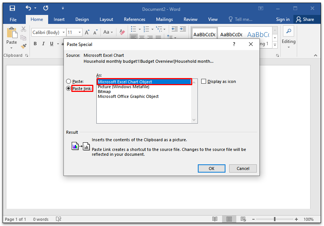The height and width of the screenshot is (226, 324).
Task: Click the proofing book icon in status bar
Action: 59,219
